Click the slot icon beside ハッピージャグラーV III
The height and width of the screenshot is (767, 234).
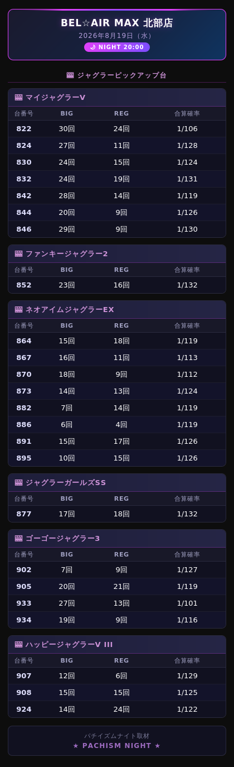[18, 644]
